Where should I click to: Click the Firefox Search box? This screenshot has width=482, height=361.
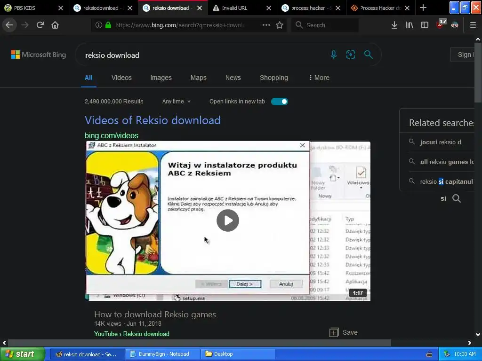[x=325, y=25]
